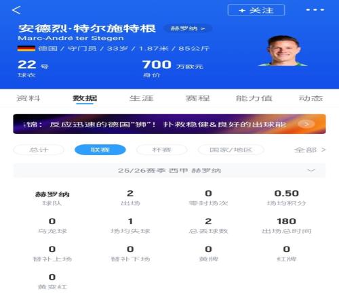Select the 杯赛 filter pill
The width and height of the screenshot is (339, 298).
pyautogui.click(x=161, y=150)
